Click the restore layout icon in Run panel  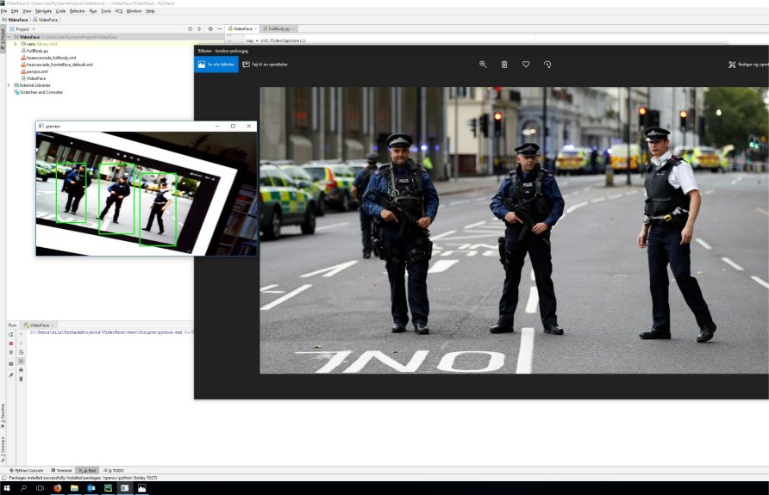(11, 364)
